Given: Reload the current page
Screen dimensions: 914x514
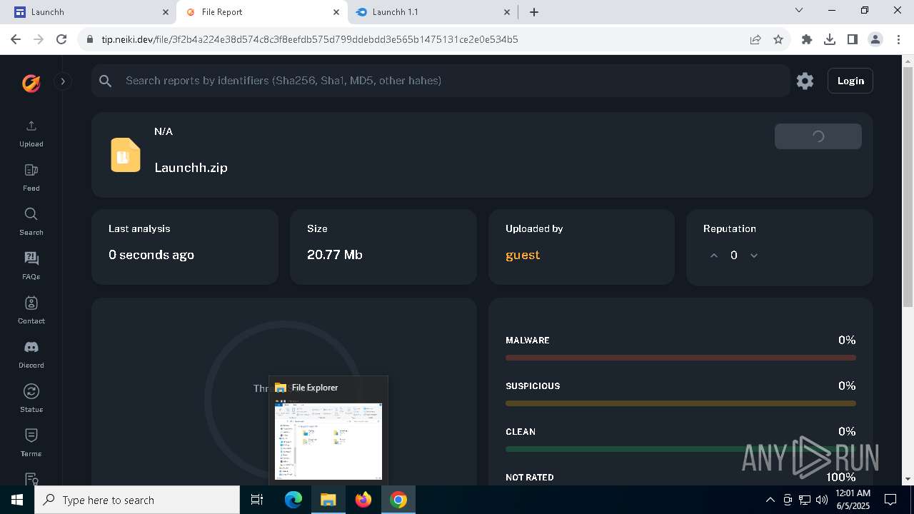Looking at the screenshot, I should [x=61, y=39].
